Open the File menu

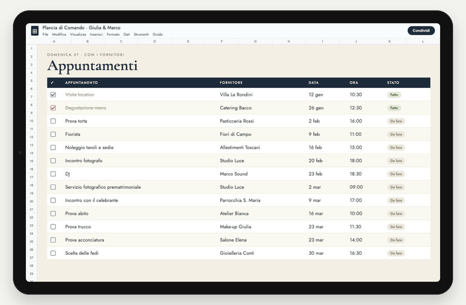pos(45,35)
